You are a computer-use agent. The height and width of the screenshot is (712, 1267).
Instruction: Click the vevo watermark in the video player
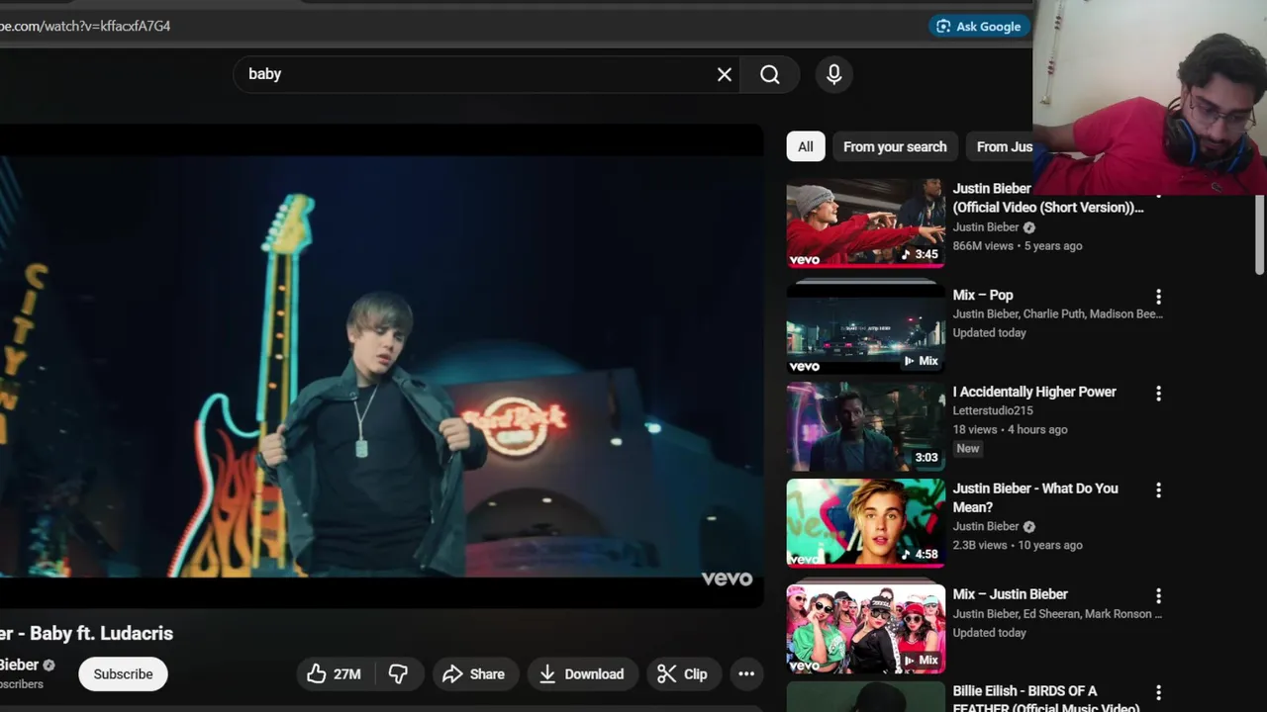[727, 578]
